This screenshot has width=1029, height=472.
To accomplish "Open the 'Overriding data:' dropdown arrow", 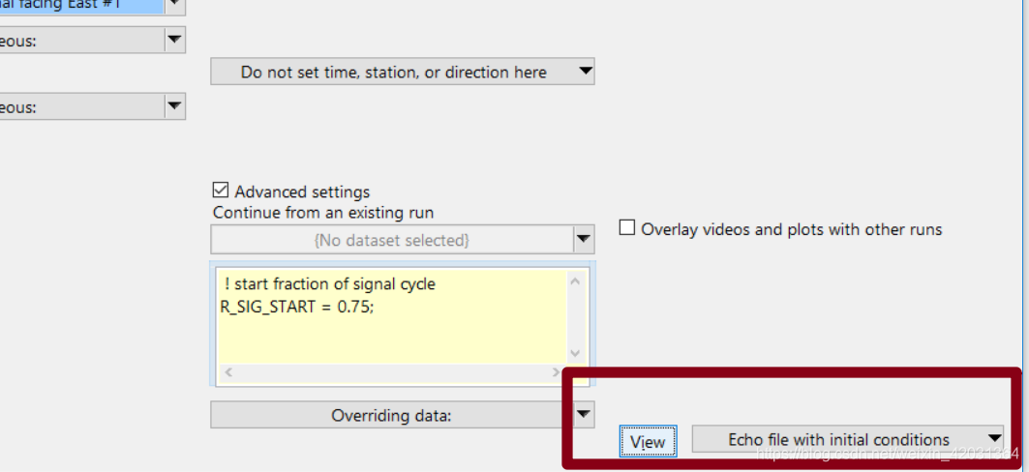I will pyautogui.click(x=584, y=414).
